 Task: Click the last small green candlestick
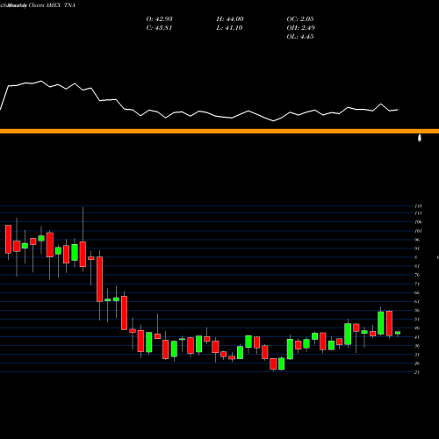(398, 333)
